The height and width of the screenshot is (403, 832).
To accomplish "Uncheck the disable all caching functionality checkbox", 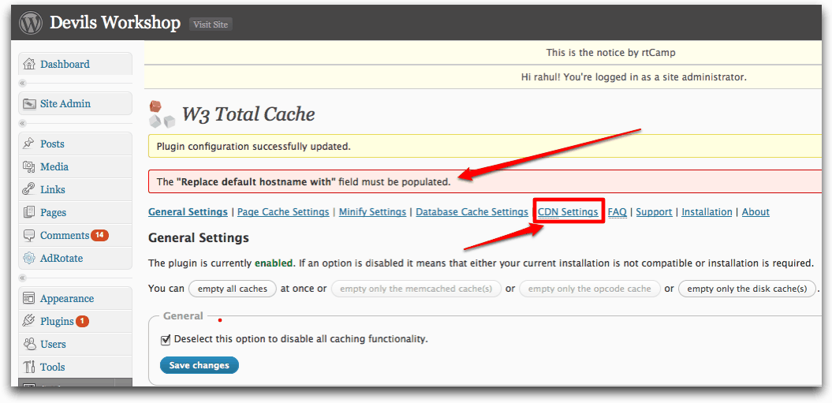I will [x=166, y=339].
